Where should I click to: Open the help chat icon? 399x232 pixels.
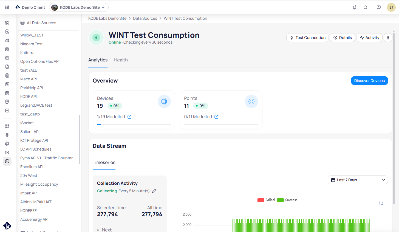point(379,7)
